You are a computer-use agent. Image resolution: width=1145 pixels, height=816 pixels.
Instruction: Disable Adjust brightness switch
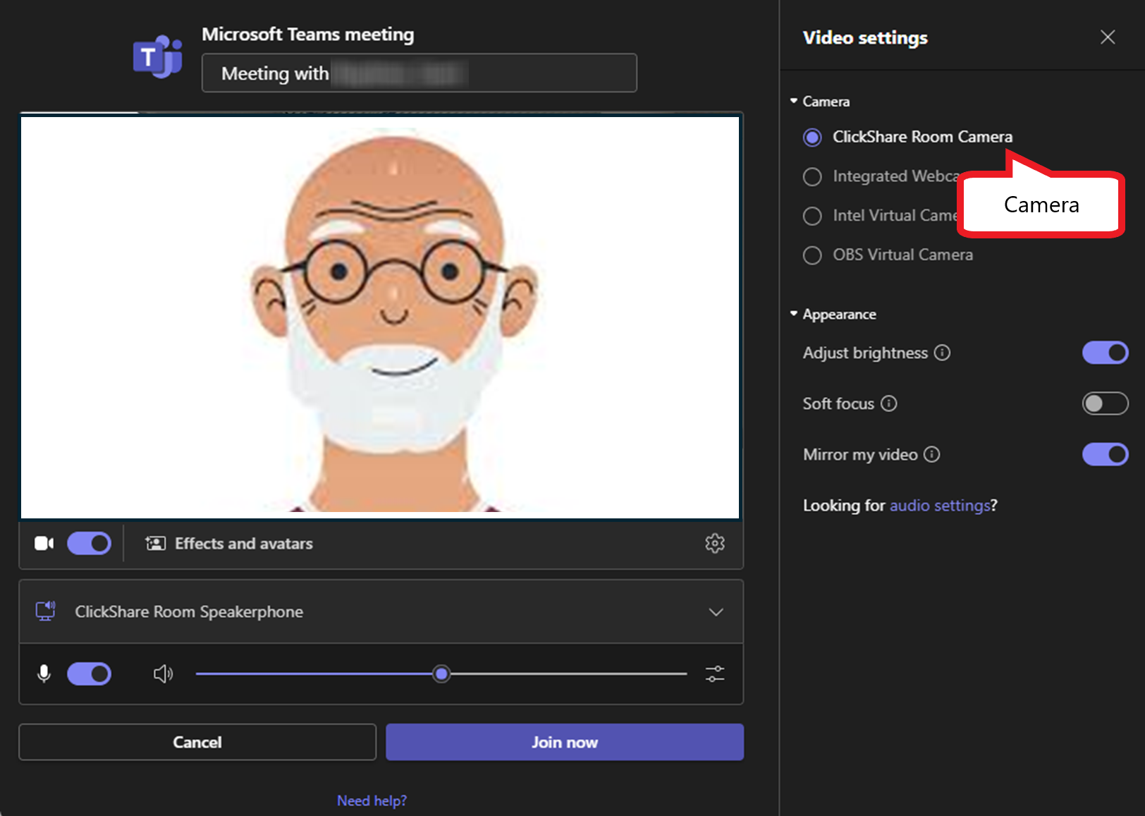[1105, 353]
